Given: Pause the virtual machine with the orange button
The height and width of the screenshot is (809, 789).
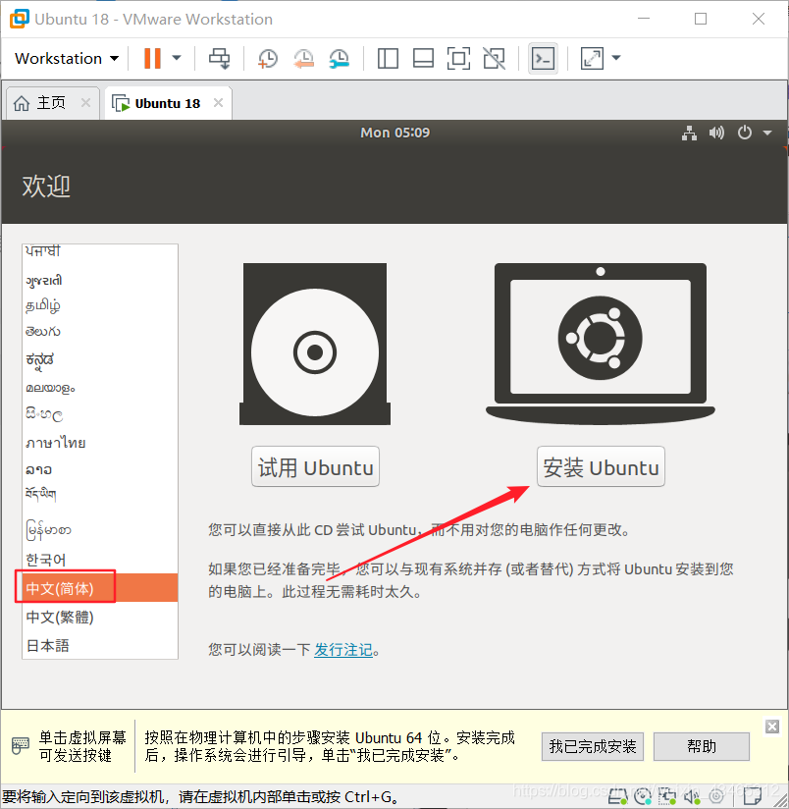Looking at the screenshot, I should pos(152,58).
